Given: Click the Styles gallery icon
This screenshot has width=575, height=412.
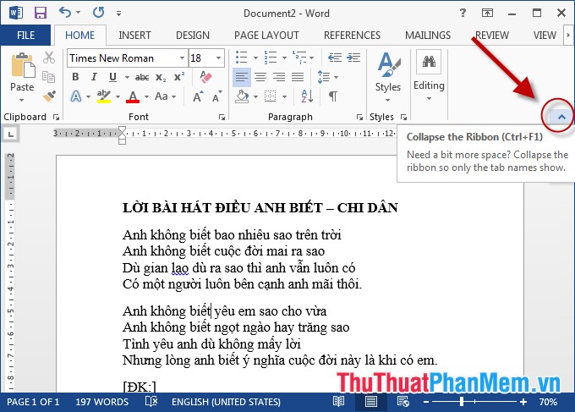Looking at the screenshot, I should pos(388,65).
